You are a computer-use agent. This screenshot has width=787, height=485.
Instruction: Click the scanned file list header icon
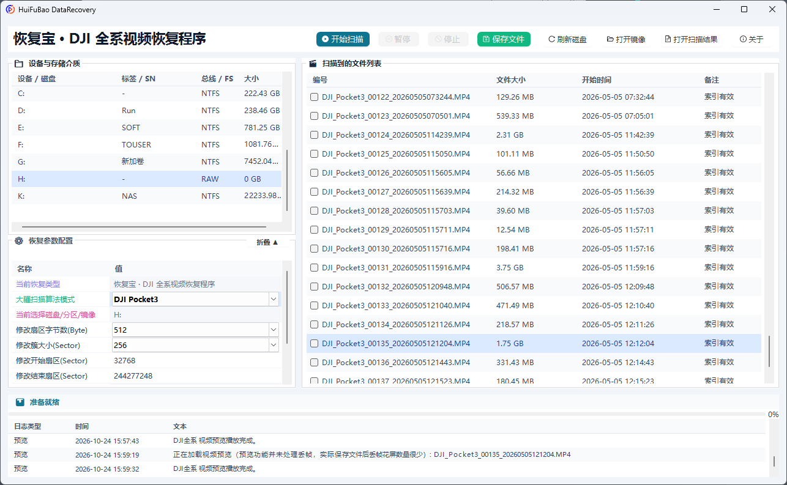tap(313, 63)
